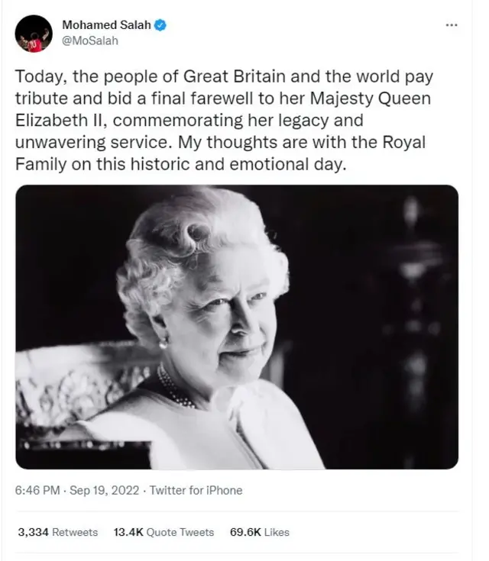Open the @MoSalah handle link
This screenshot has height=561, width=489.
point(90,40)
